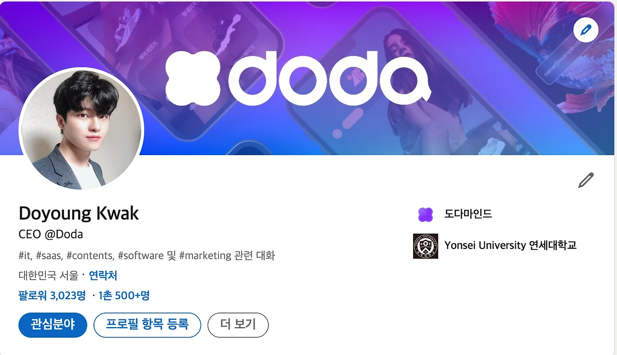Click the doda wordmark text in banner
This screenshot has height=355, width=617.
click(x=330, y=78)
